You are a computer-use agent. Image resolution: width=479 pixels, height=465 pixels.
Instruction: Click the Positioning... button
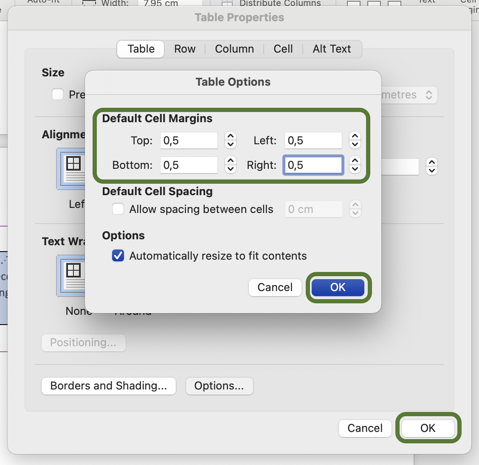[x=83, y=343]
